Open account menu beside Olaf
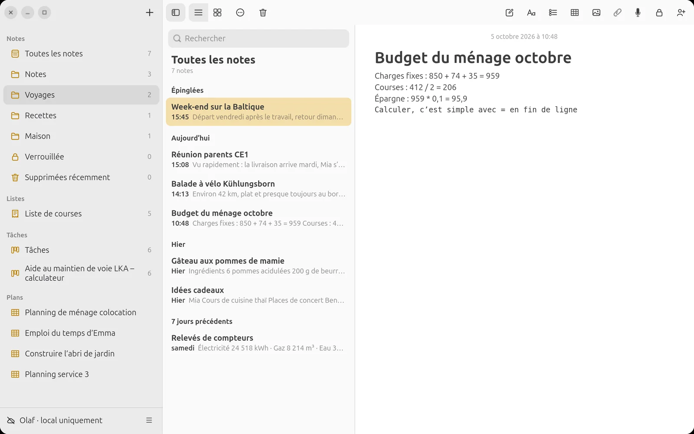 click(149, 420)
